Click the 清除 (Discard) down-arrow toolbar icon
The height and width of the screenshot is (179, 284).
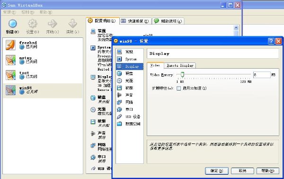click(x=72, y=24)
